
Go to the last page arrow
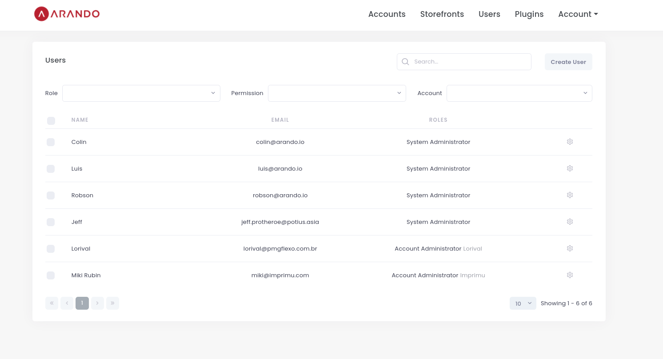tap(112, 303)
